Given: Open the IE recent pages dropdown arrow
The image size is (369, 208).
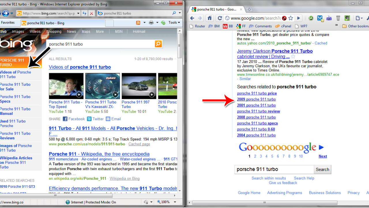Looking at the screenshot, I should point(12,13).
